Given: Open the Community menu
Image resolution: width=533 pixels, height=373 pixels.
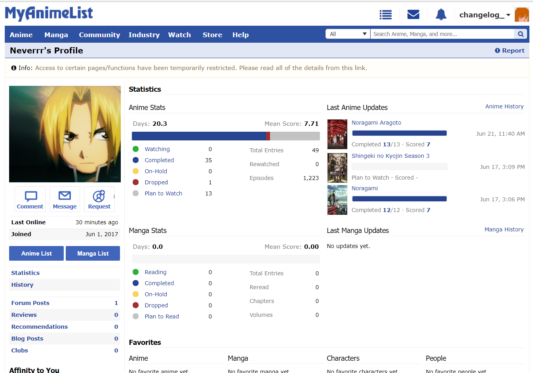Looking at the screenshot, I should [99, 35].
